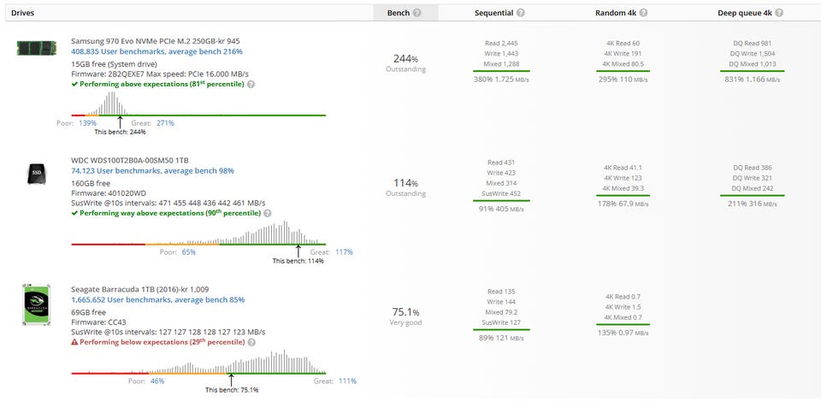Viewport: 821px width, 402px height.
Task: Click Samsung deep queue result 831% 1,166 MB/s
Action: click(752, 80)
